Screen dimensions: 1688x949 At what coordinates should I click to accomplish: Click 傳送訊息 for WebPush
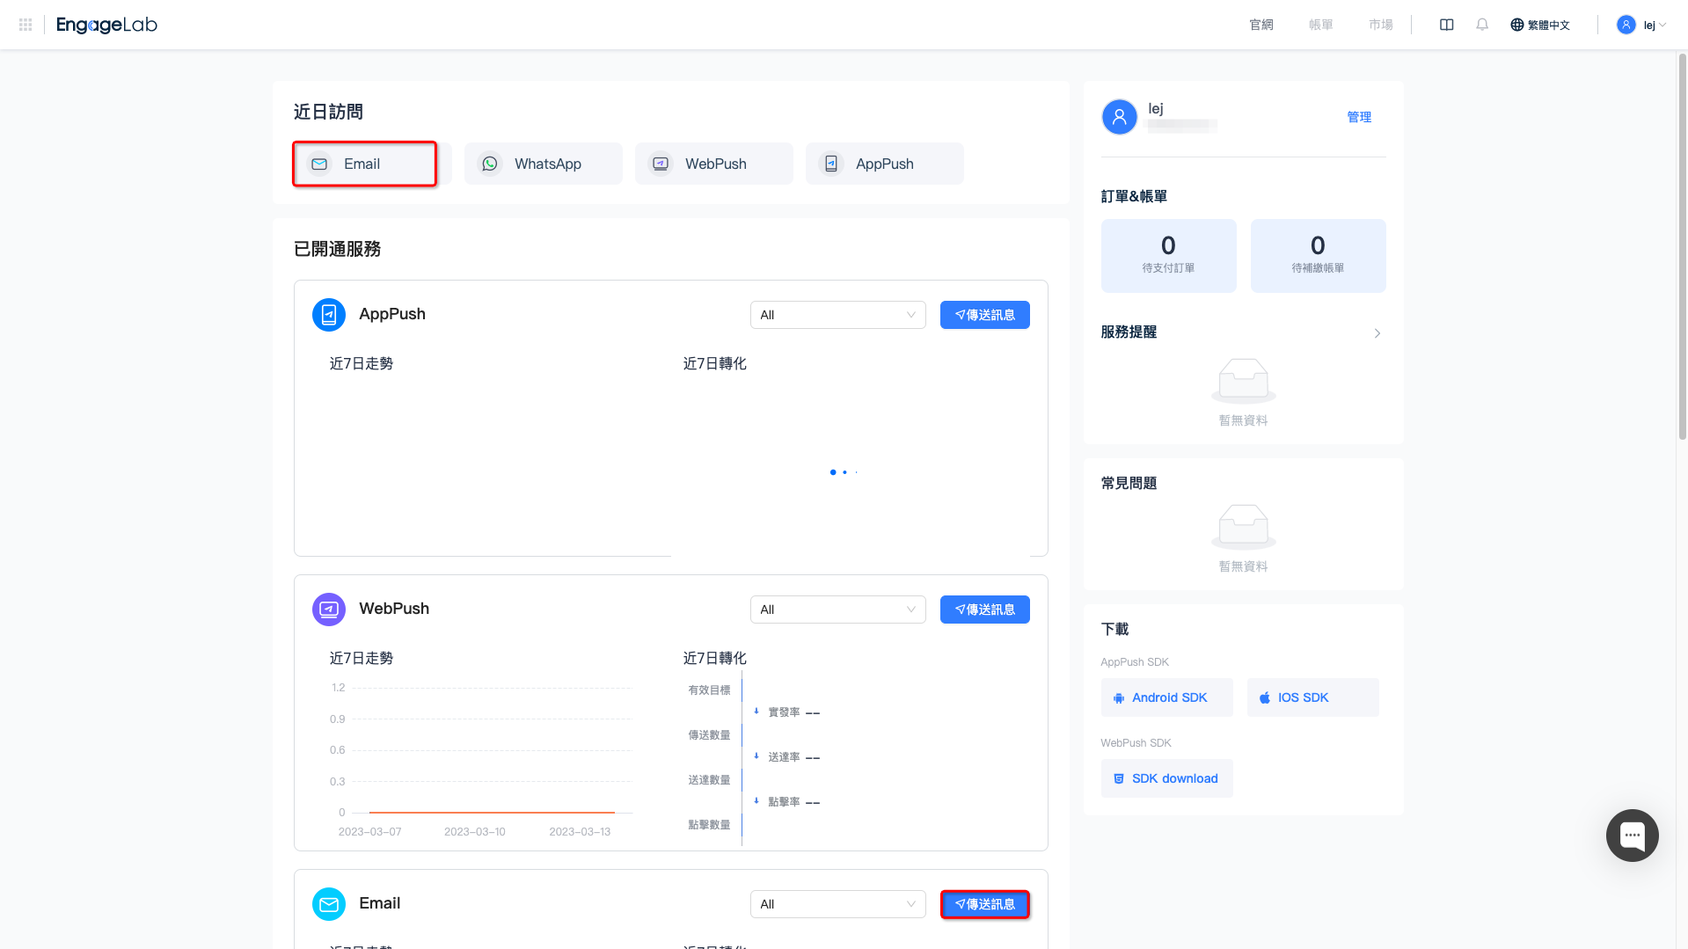(x=985, y=610)
